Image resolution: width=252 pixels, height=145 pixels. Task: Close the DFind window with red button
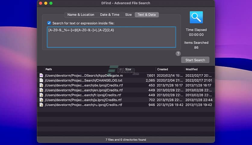[41, 3]
